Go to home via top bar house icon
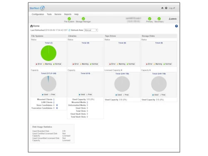 [162, 8]
